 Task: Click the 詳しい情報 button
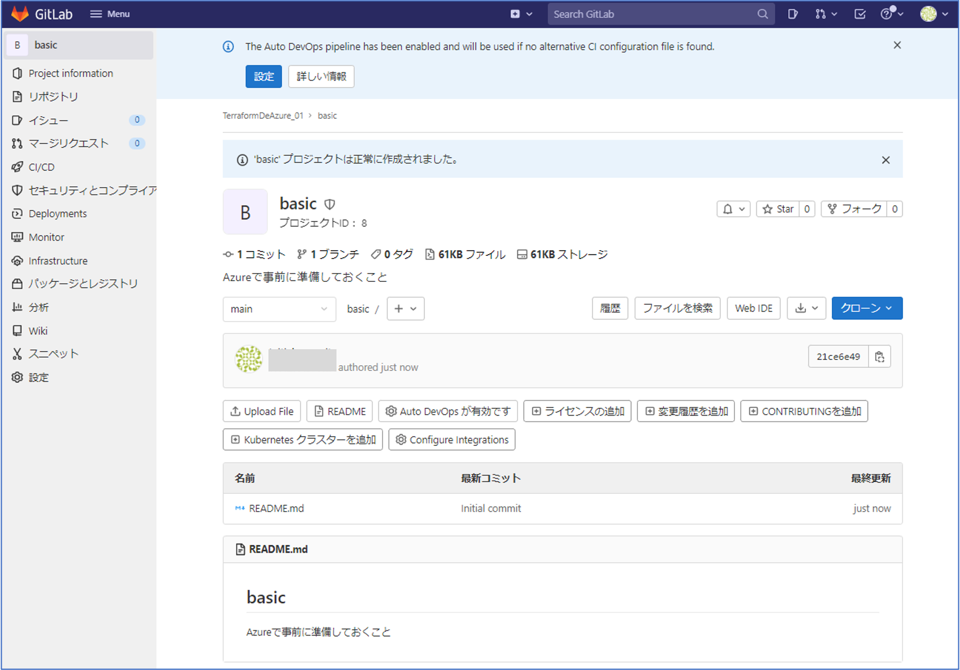321,77
